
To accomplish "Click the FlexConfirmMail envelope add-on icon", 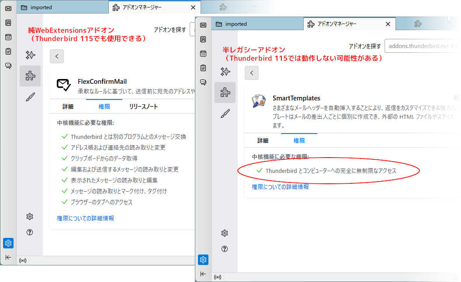I will tap(63, 85).
